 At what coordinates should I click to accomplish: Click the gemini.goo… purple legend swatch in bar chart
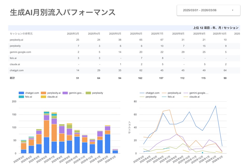click(65, 93)
